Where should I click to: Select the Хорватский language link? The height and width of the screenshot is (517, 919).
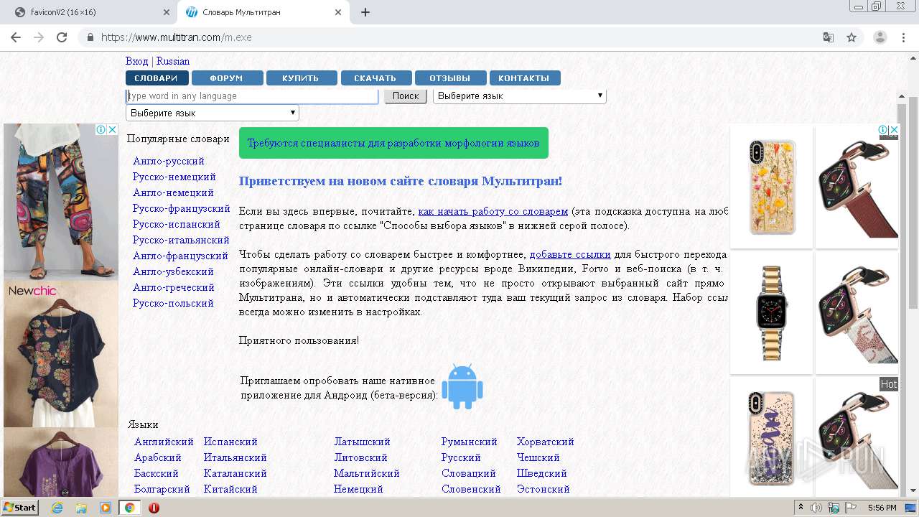click(546, 442)
